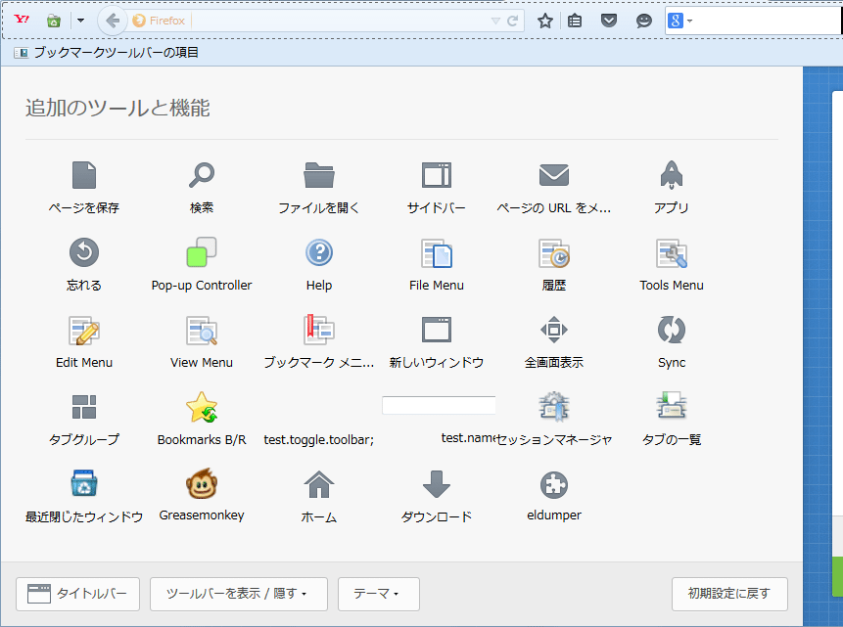Click the Email Page URL envelope icon

click(554, 175)
